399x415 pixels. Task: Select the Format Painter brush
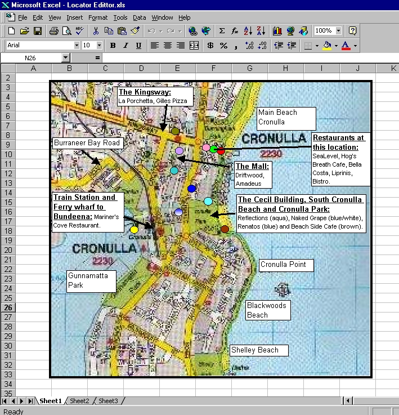tap(135, 31)
